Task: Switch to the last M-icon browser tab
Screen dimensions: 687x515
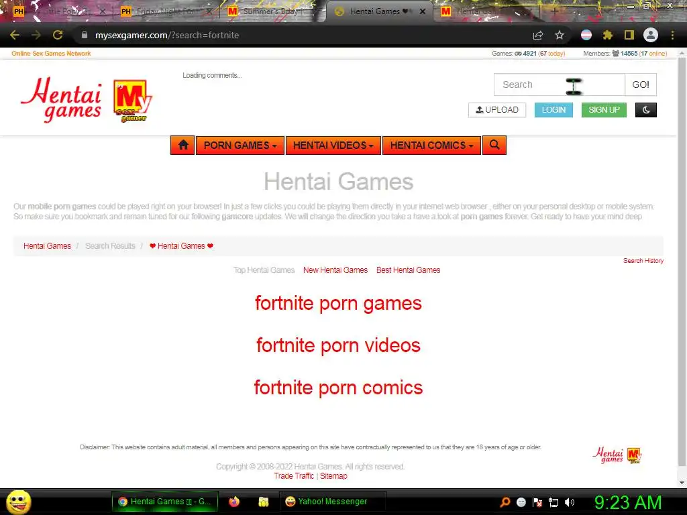Action: click(486, 11)
